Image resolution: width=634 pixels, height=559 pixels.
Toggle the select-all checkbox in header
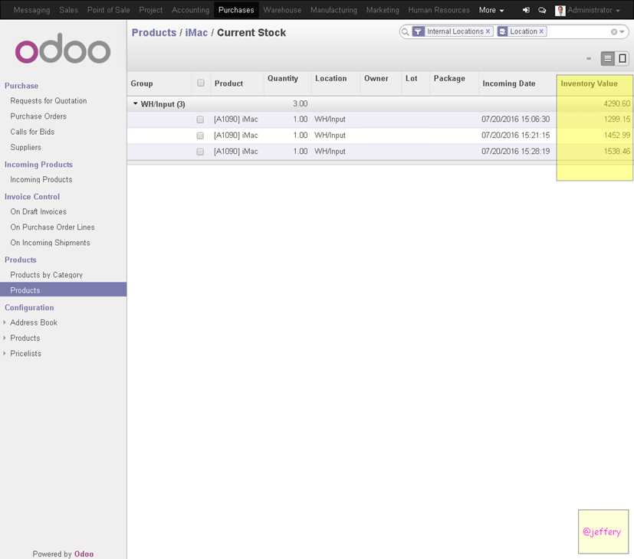201,83
